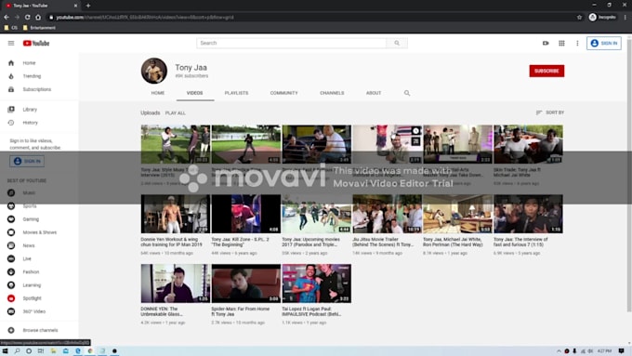This screenshot has width=632, height=356.
Task: Open Spider-Man: Far From Home video title
Action: tap(241, 311)
